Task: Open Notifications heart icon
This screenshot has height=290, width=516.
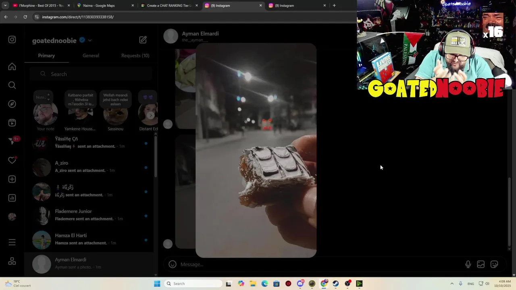Action: pyautogui.click(x=12, y=160)
